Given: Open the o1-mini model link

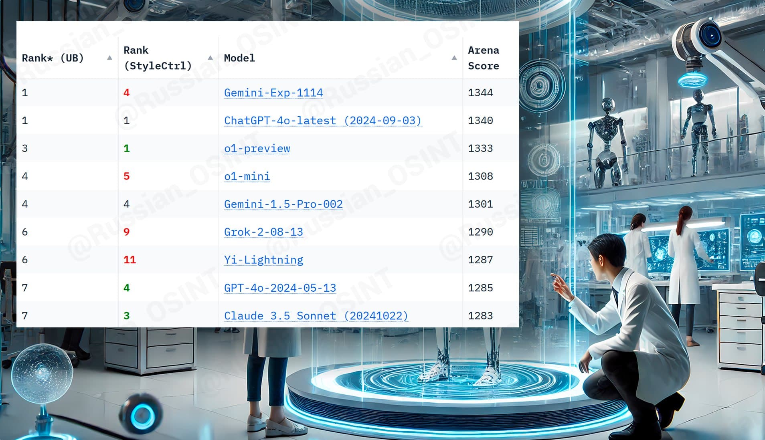Looking at the screenshot, I should 247,176.
